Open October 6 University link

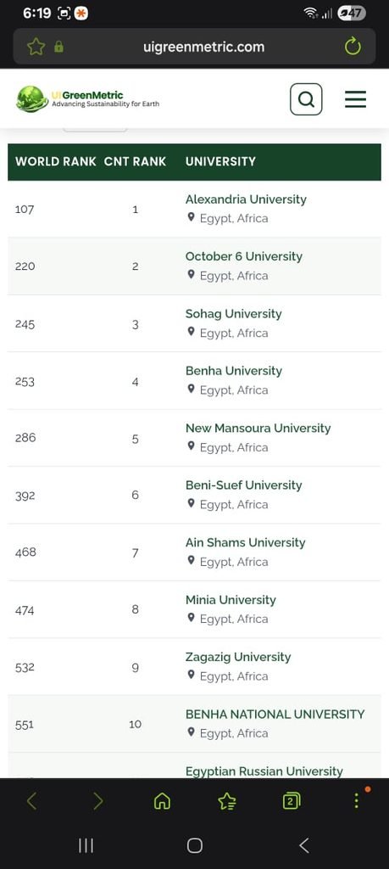(244, 256)
